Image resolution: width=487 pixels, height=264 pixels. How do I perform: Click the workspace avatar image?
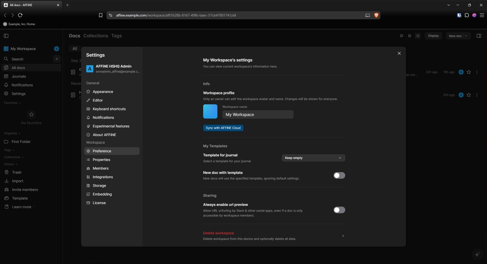coord(210,111)
